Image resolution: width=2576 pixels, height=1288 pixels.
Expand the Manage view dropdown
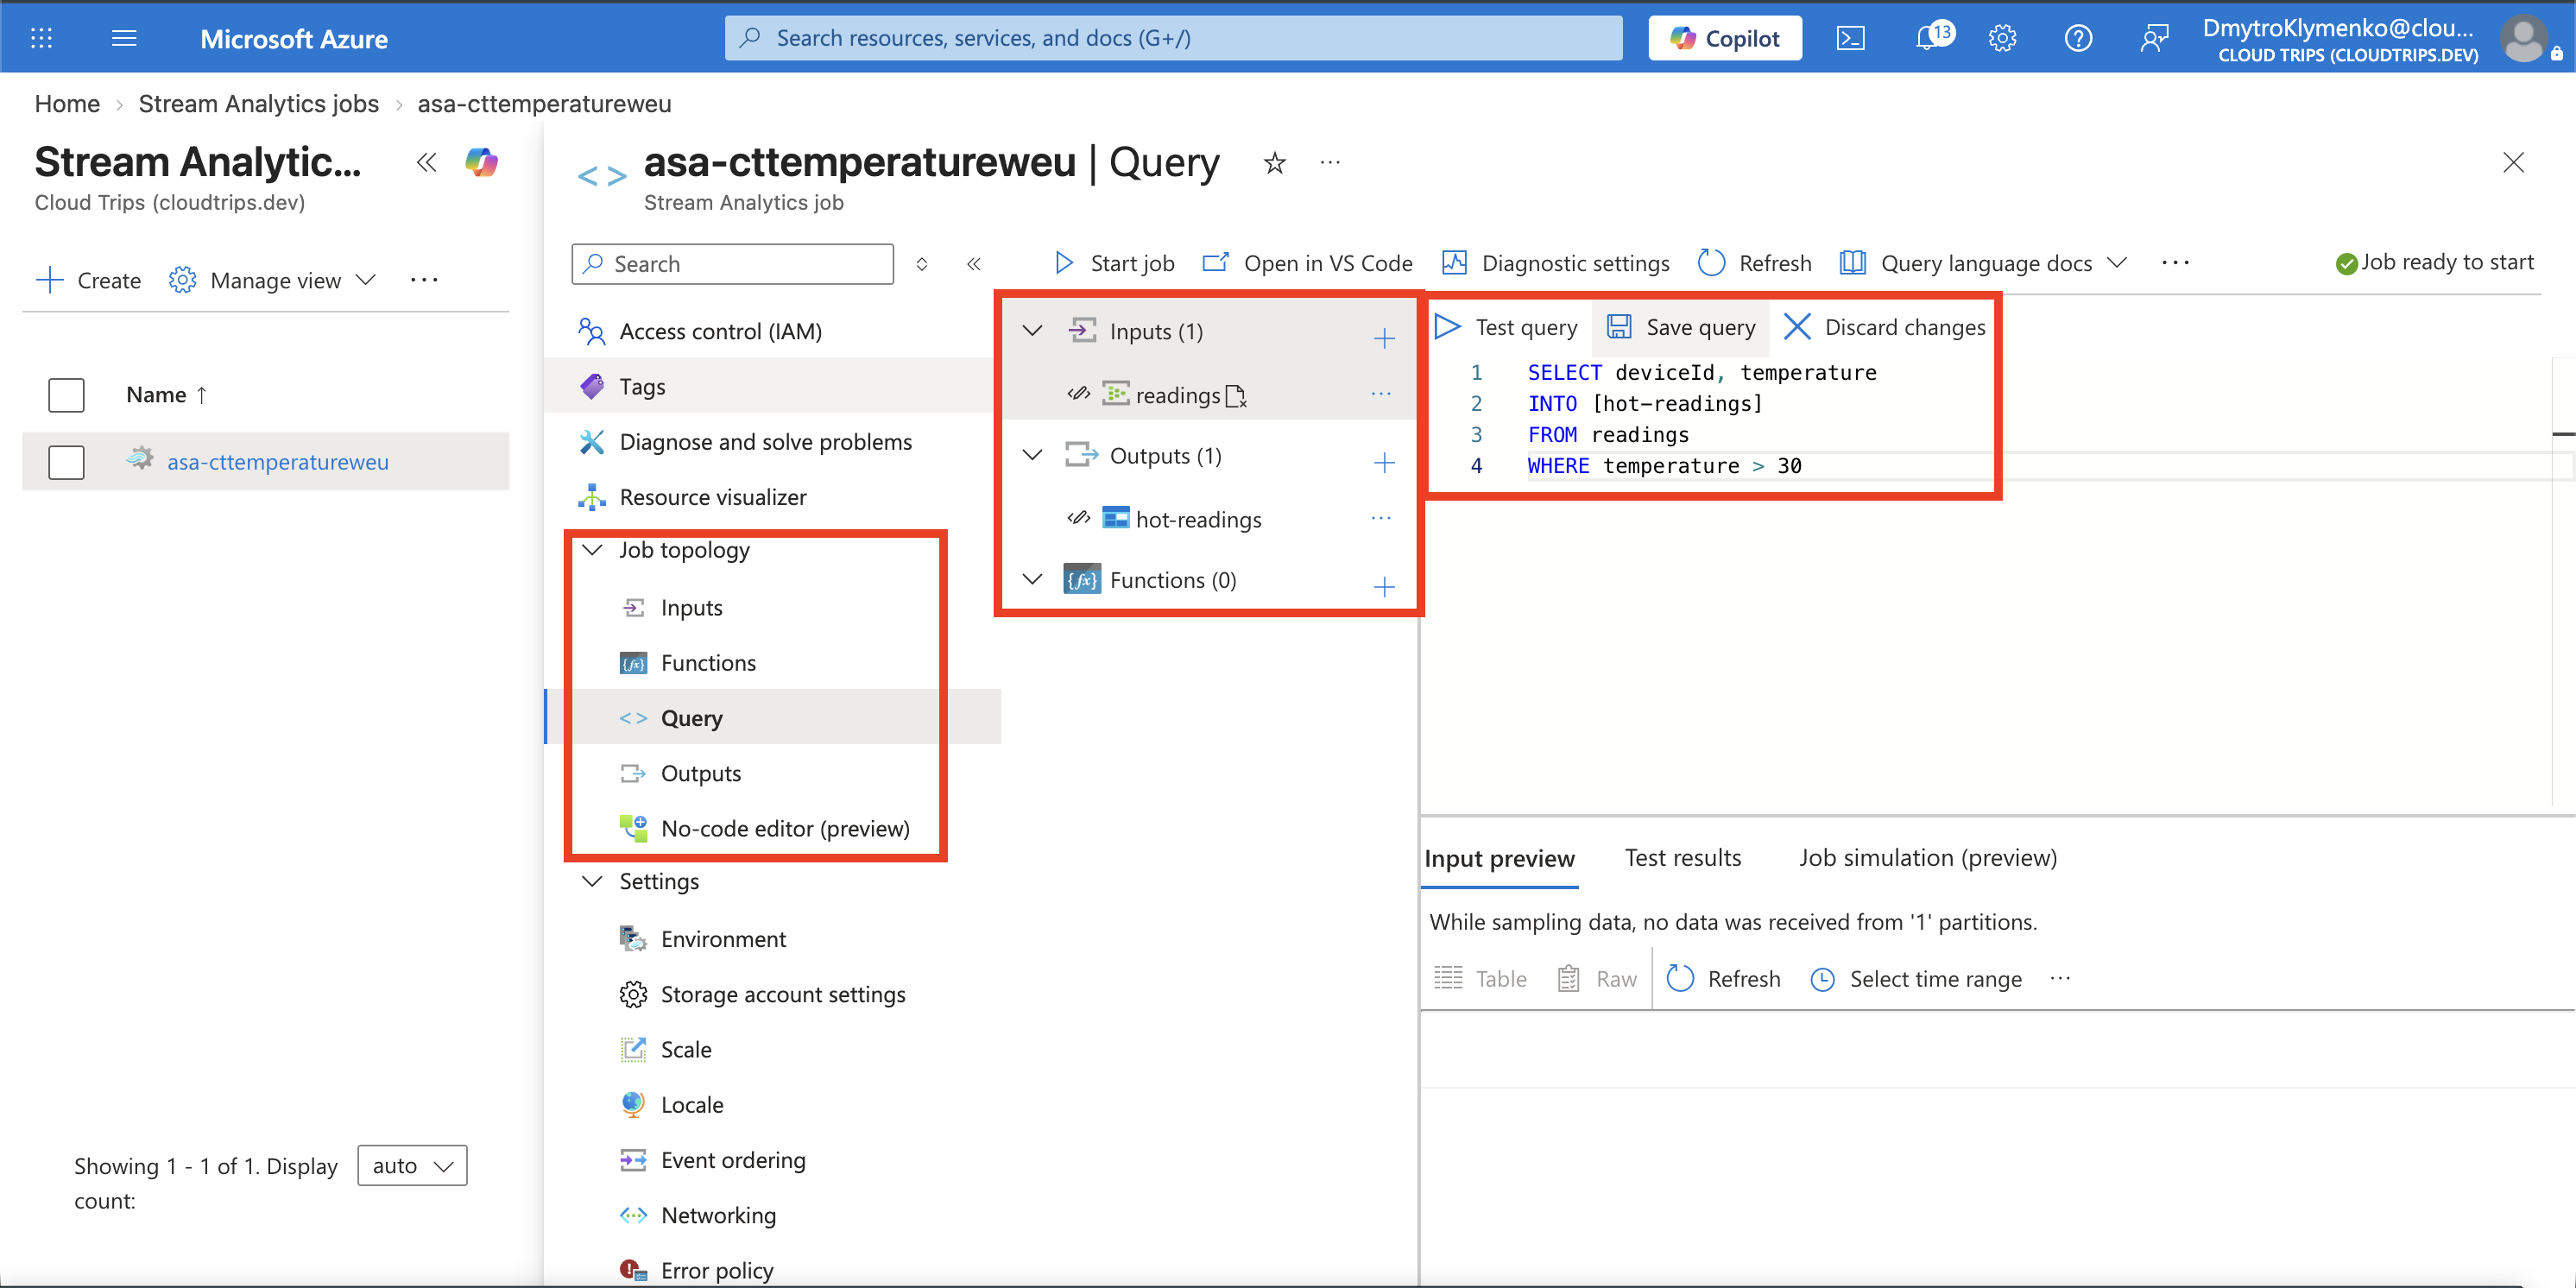click(x=272, y=280)
